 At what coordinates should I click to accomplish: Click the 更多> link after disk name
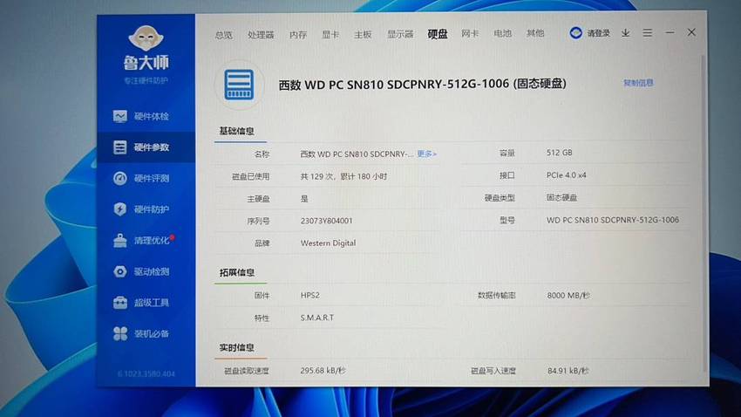[x=427, y=154]
